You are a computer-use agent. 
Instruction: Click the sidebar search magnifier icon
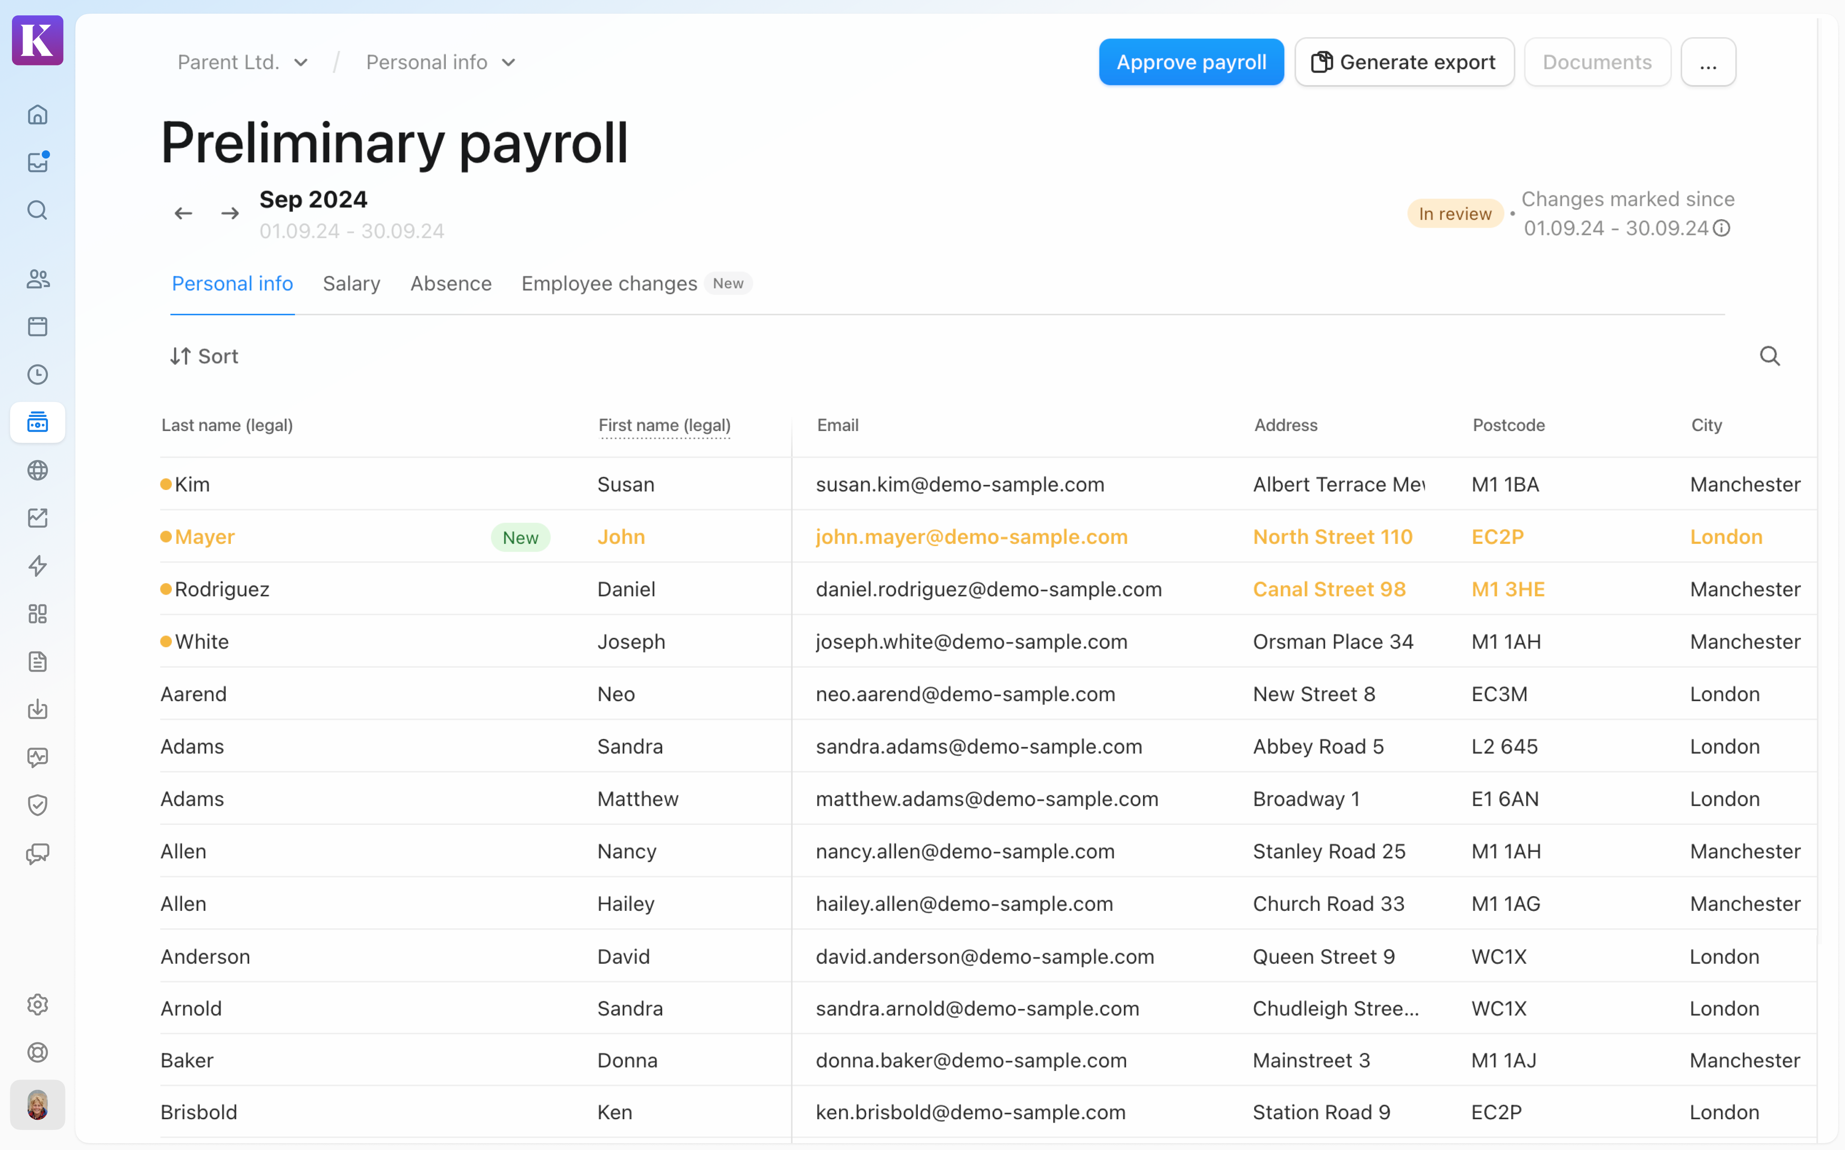37,210
